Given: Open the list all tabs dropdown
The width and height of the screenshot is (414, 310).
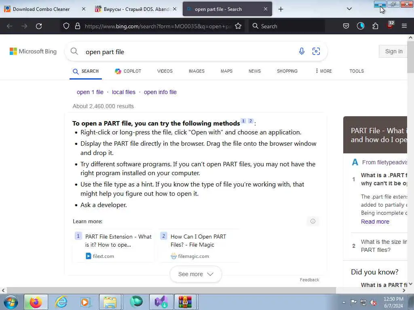Looking at the screenshot, I should [349, 9].
